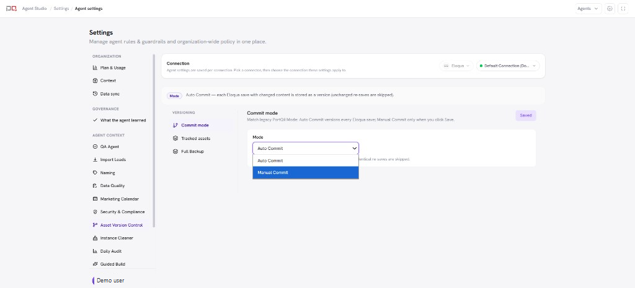Open Asset Version Control settings
Image resolution: width=635 pixels, height=288 pixels.
pyautogui.click(x=121, y=225)
